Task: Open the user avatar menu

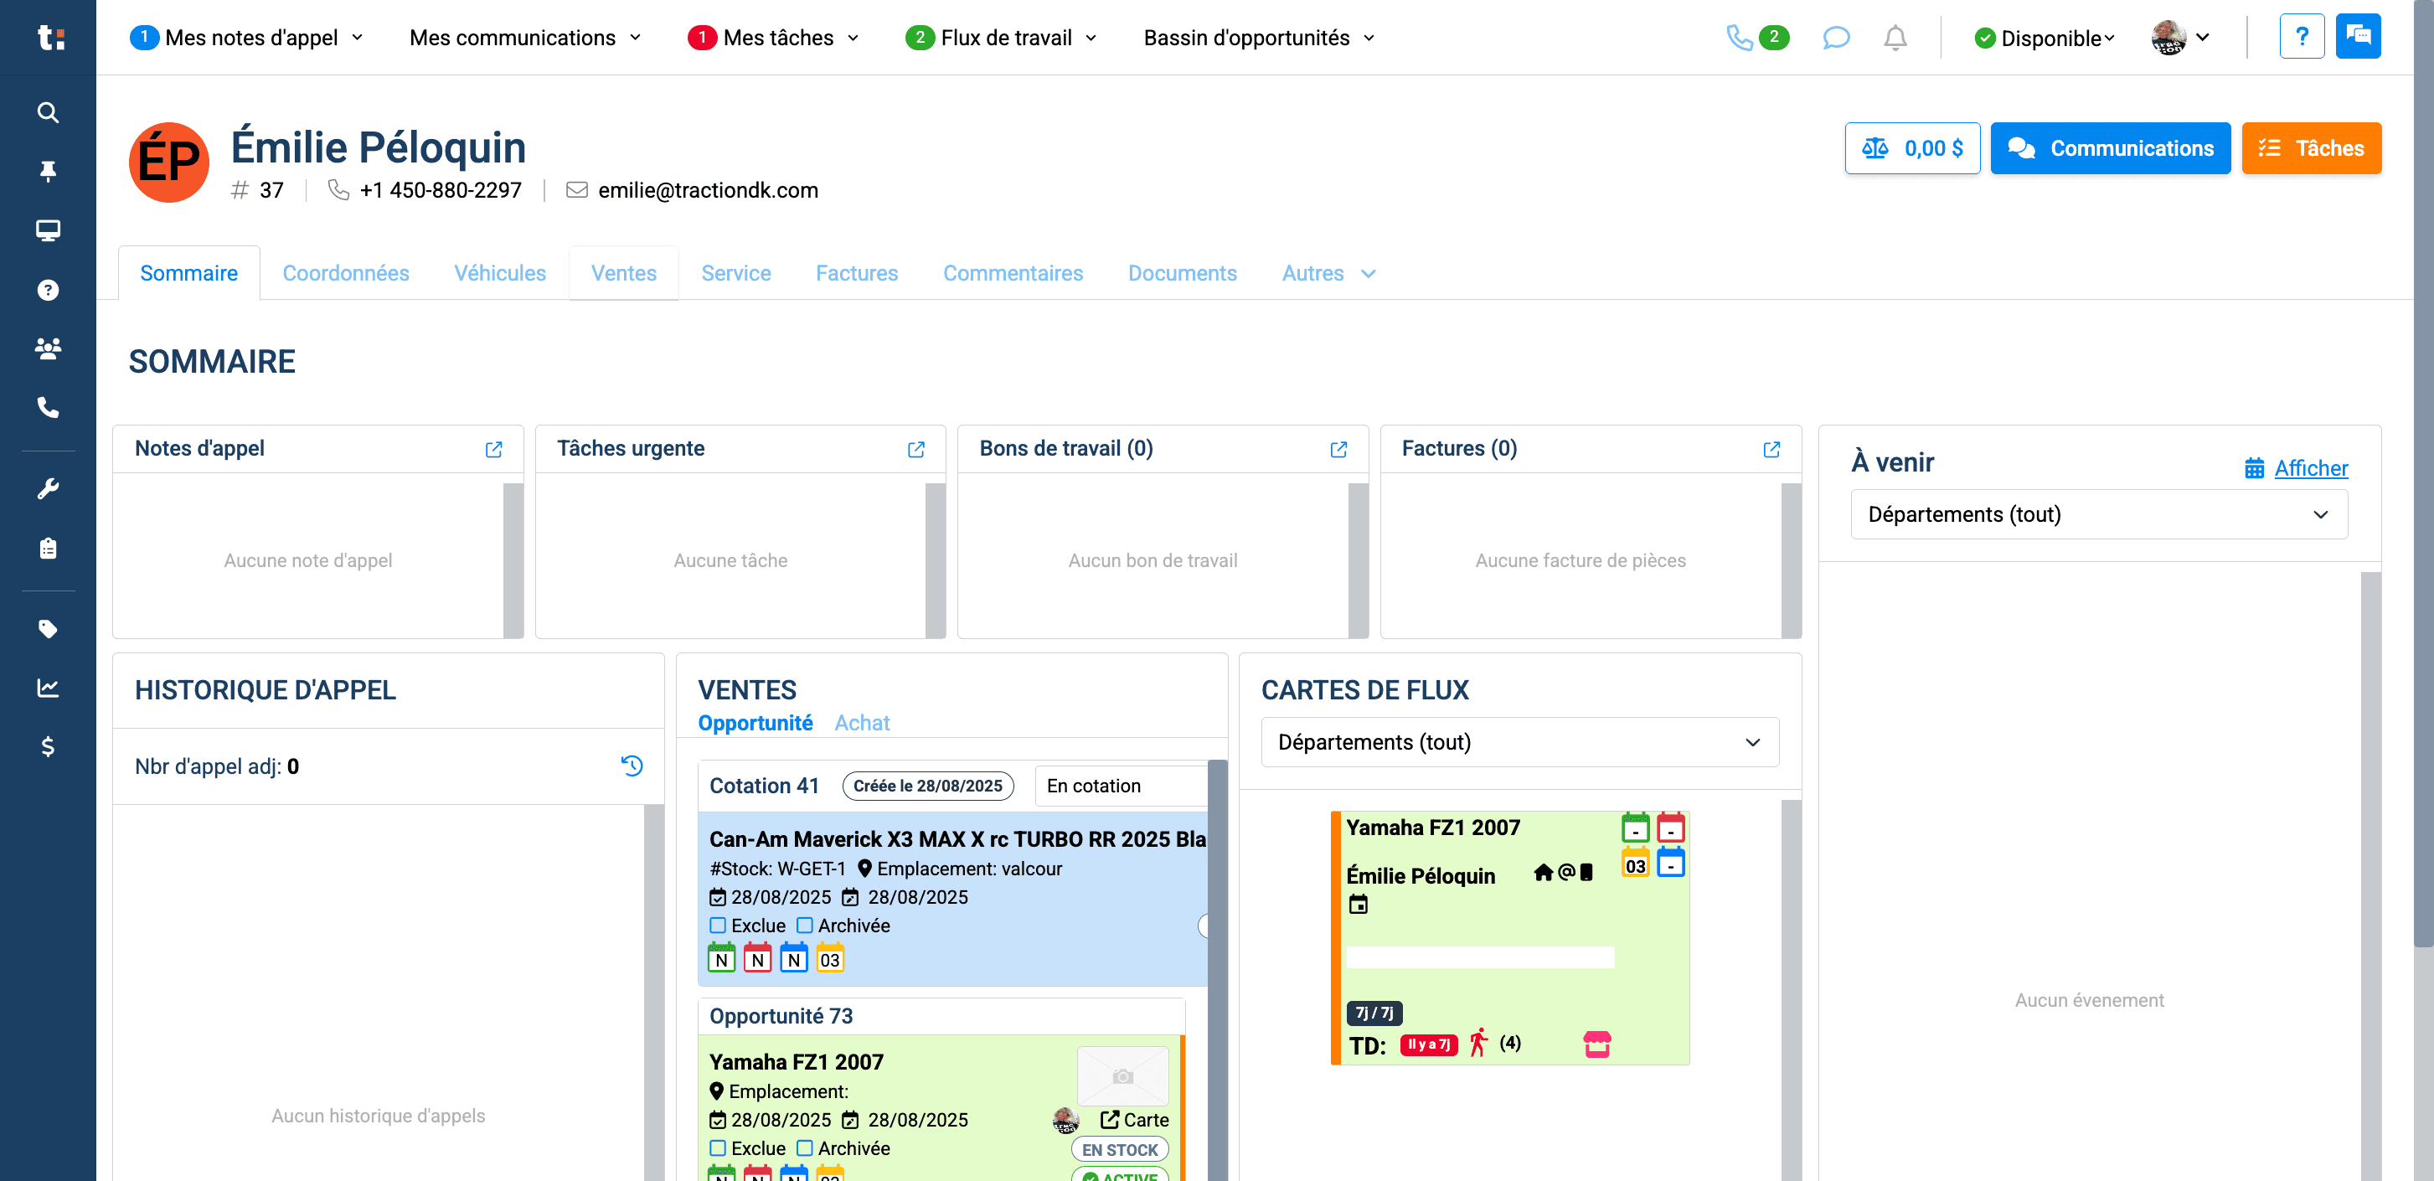Action: coord(2181,38)
